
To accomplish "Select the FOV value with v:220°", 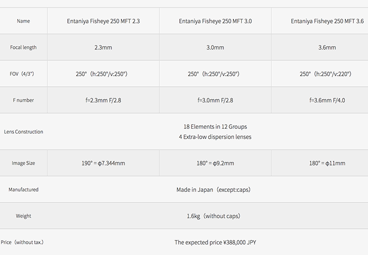I will tap(328, 74).
